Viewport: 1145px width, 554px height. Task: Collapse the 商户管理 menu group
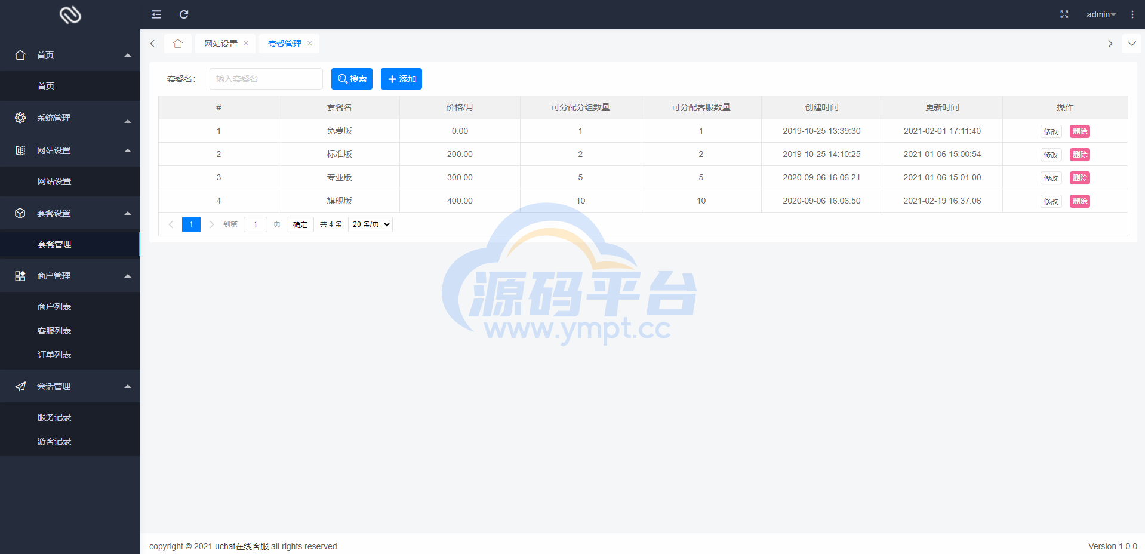click(128, 276)
